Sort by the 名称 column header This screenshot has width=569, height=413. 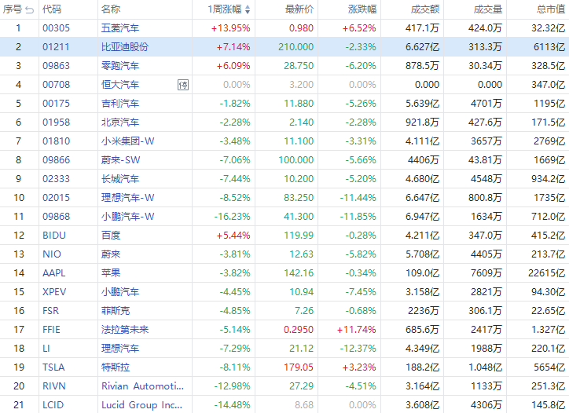click(111, 9)
